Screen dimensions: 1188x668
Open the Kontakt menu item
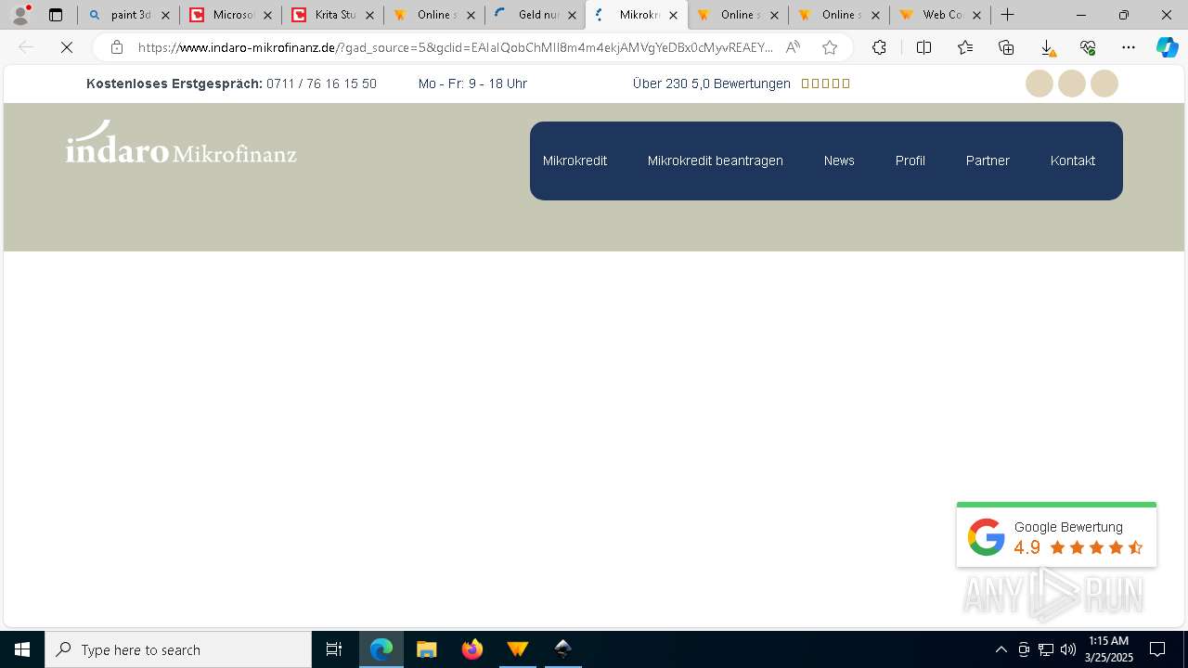point(1072,161)
